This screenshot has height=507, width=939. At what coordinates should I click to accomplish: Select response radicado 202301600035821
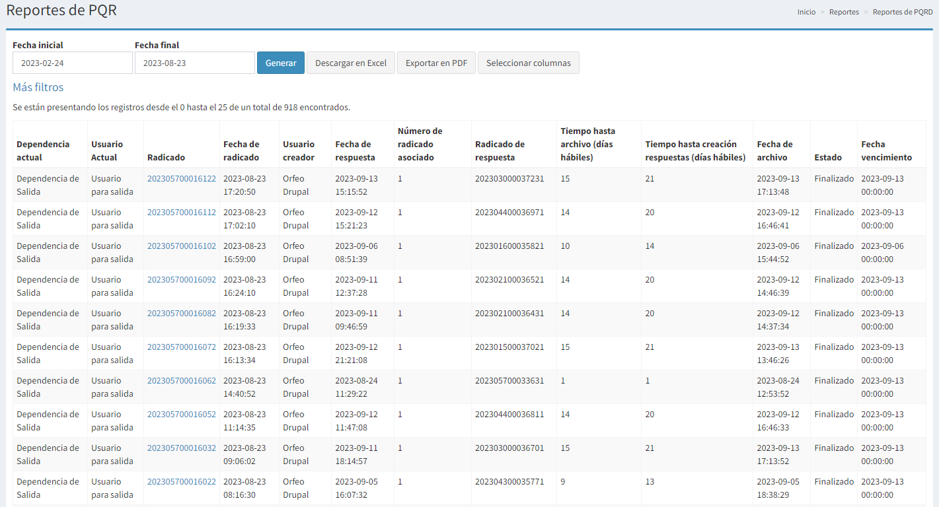coord(509,246)
